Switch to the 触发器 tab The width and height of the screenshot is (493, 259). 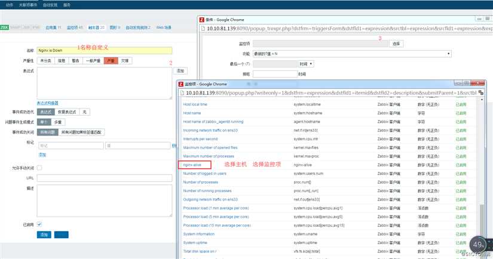[x=96, y=27]
